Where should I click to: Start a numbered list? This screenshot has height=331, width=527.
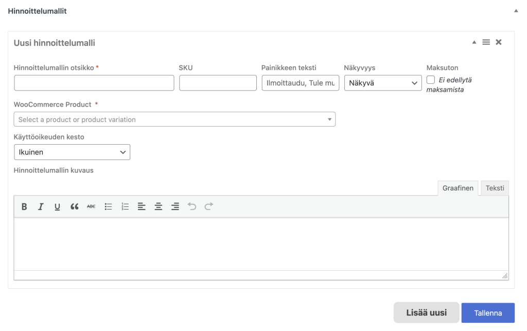point(125,206)
